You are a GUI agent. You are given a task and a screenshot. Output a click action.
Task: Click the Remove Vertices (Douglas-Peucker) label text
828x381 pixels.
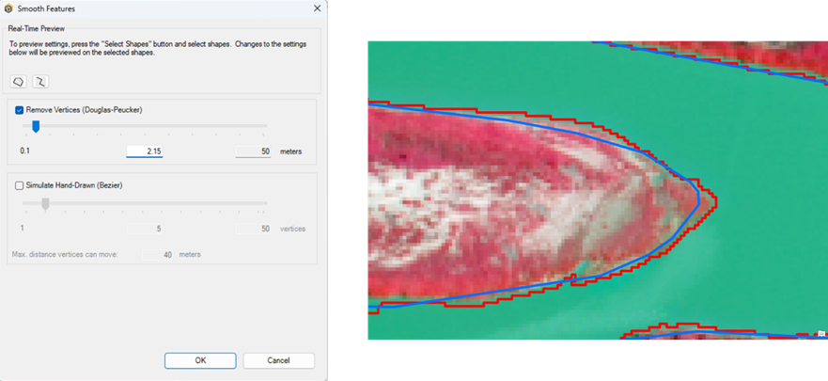pos(84,110)
